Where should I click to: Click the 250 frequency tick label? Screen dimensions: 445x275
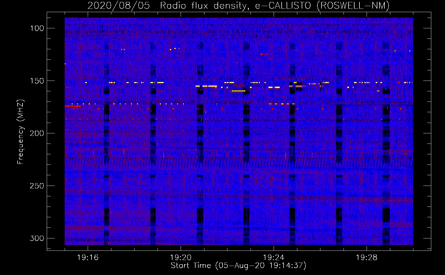coord(37,186)
